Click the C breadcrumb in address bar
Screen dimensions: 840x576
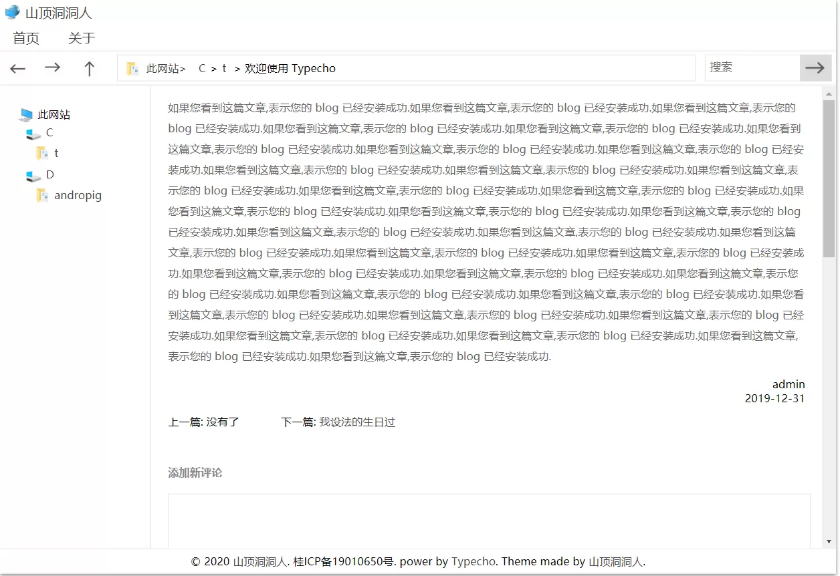(202, 68)
